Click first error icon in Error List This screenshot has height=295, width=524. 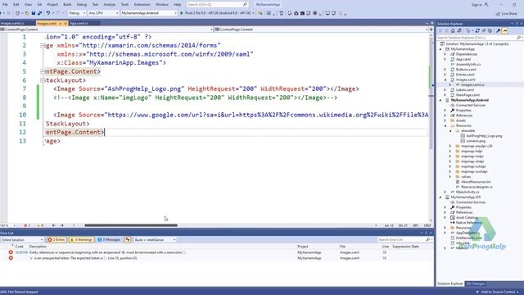pyautogui.click(x=11, y=252)
